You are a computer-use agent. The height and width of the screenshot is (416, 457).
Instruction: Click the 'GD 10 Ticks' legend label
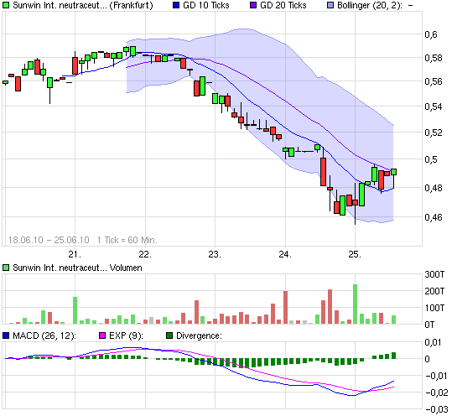point(206,5)
